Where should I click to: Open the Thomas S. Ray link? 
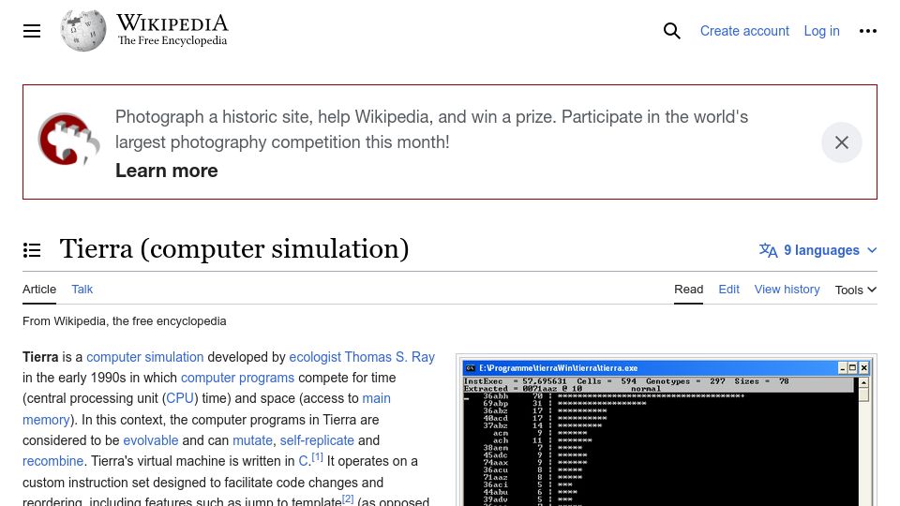click(x=390, y=357)
